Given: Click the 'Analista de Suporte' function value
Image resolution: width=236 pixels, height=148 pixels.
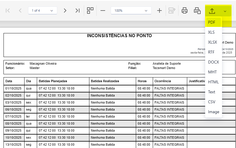Looking at the screenshot, I should (166, 63).
